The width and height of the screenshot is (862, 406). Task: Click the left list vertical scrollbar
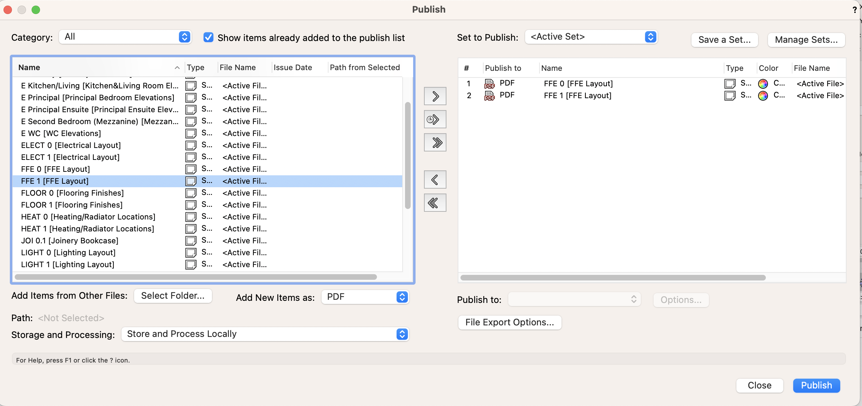[x=407, y=155]
